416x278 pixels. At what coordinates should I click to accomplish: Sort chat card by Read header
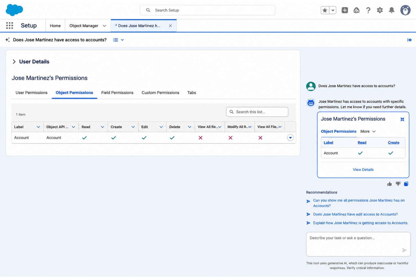[x=362, y=143]
